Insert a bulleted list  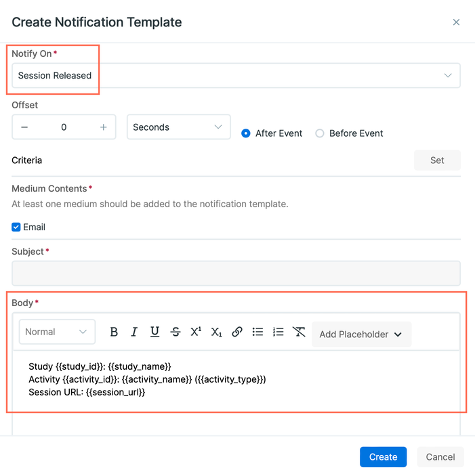coord(257,332)
